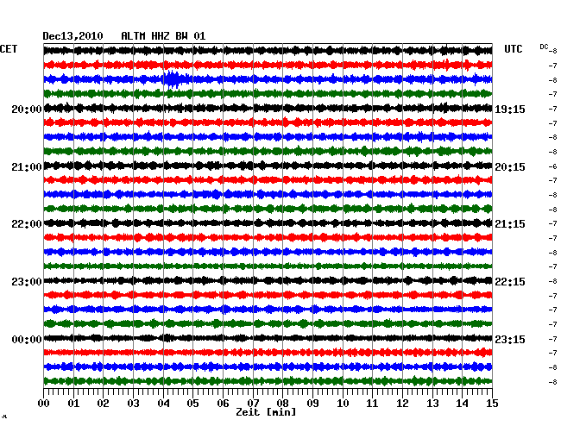The image size is (561, 426).
Task: Click the 23:15 UTC time label
Action: tap(510, 340)
